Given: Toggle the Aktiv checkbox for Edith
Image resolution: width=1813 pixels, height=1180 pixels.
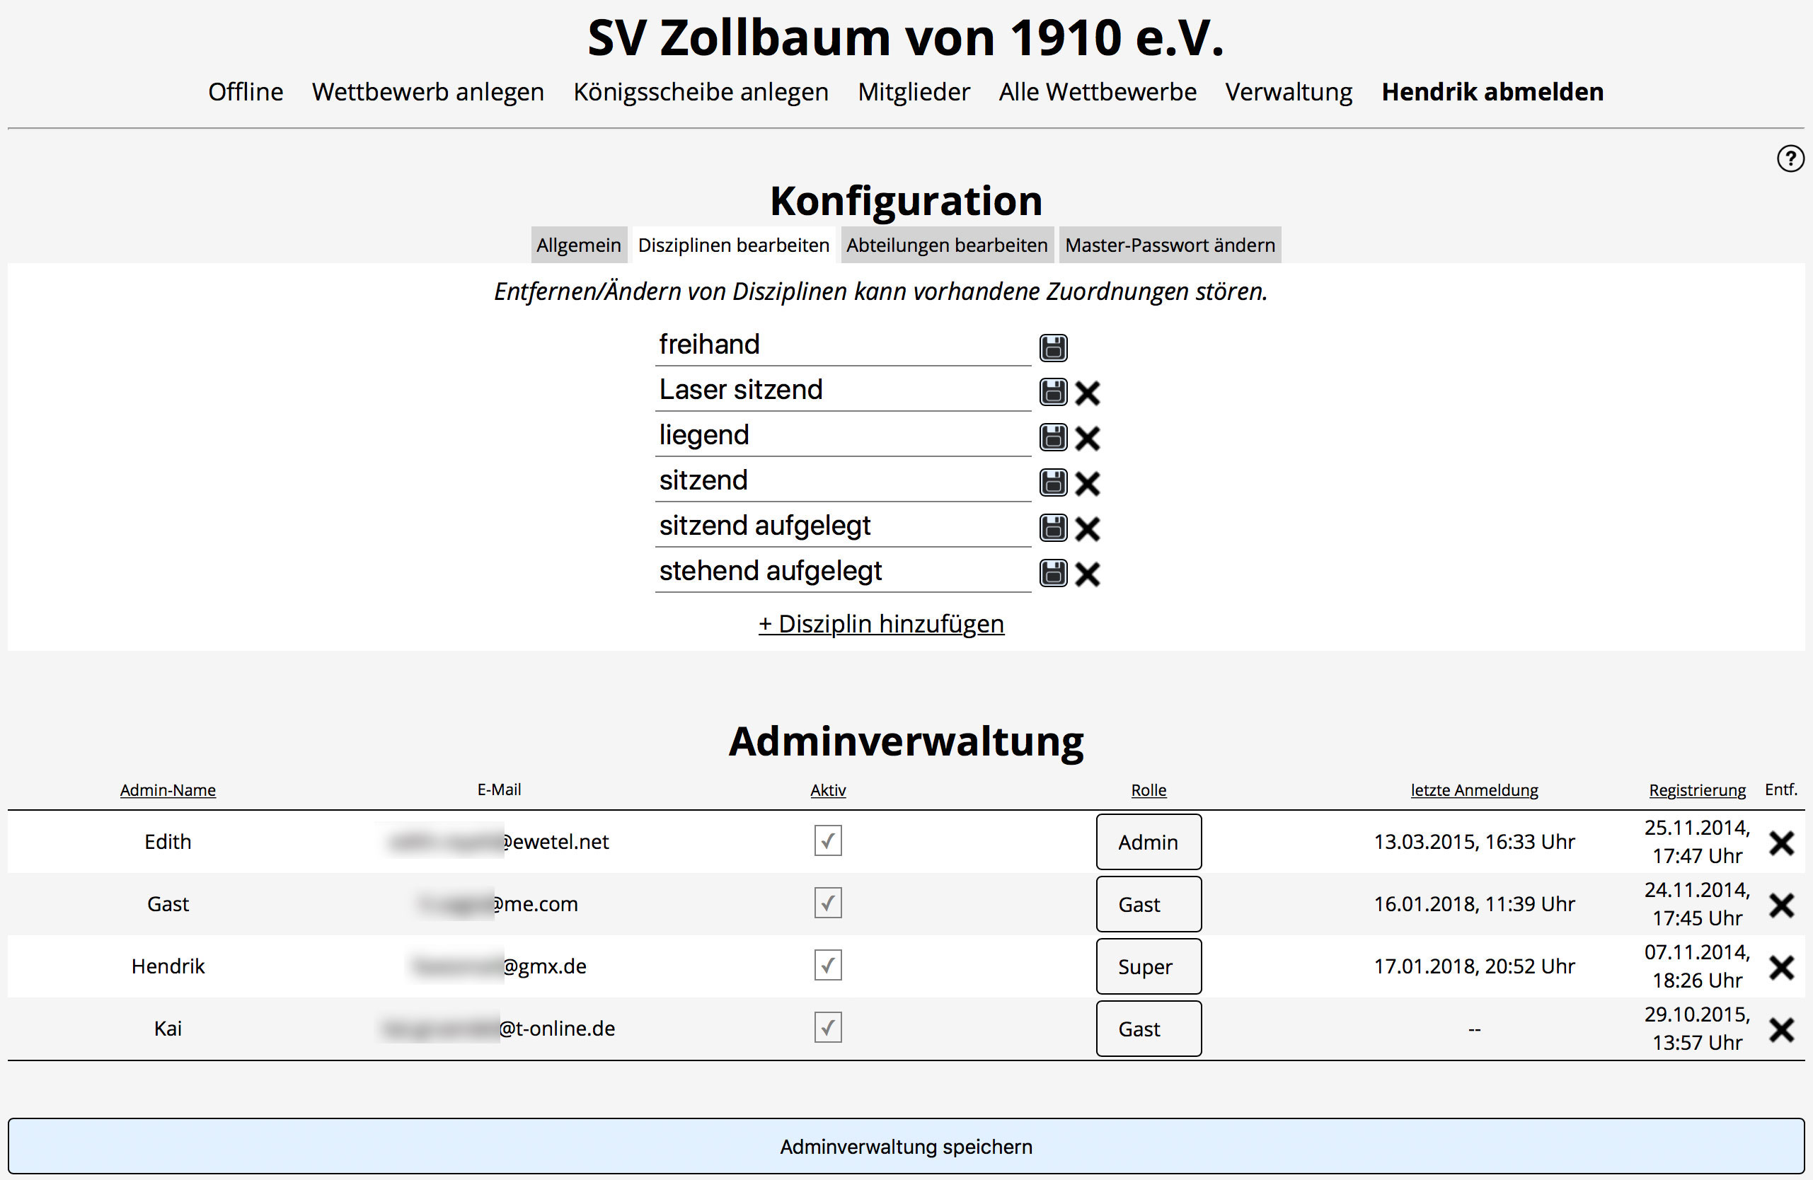Looking at the screenshot, I should (x=827, y=840).
